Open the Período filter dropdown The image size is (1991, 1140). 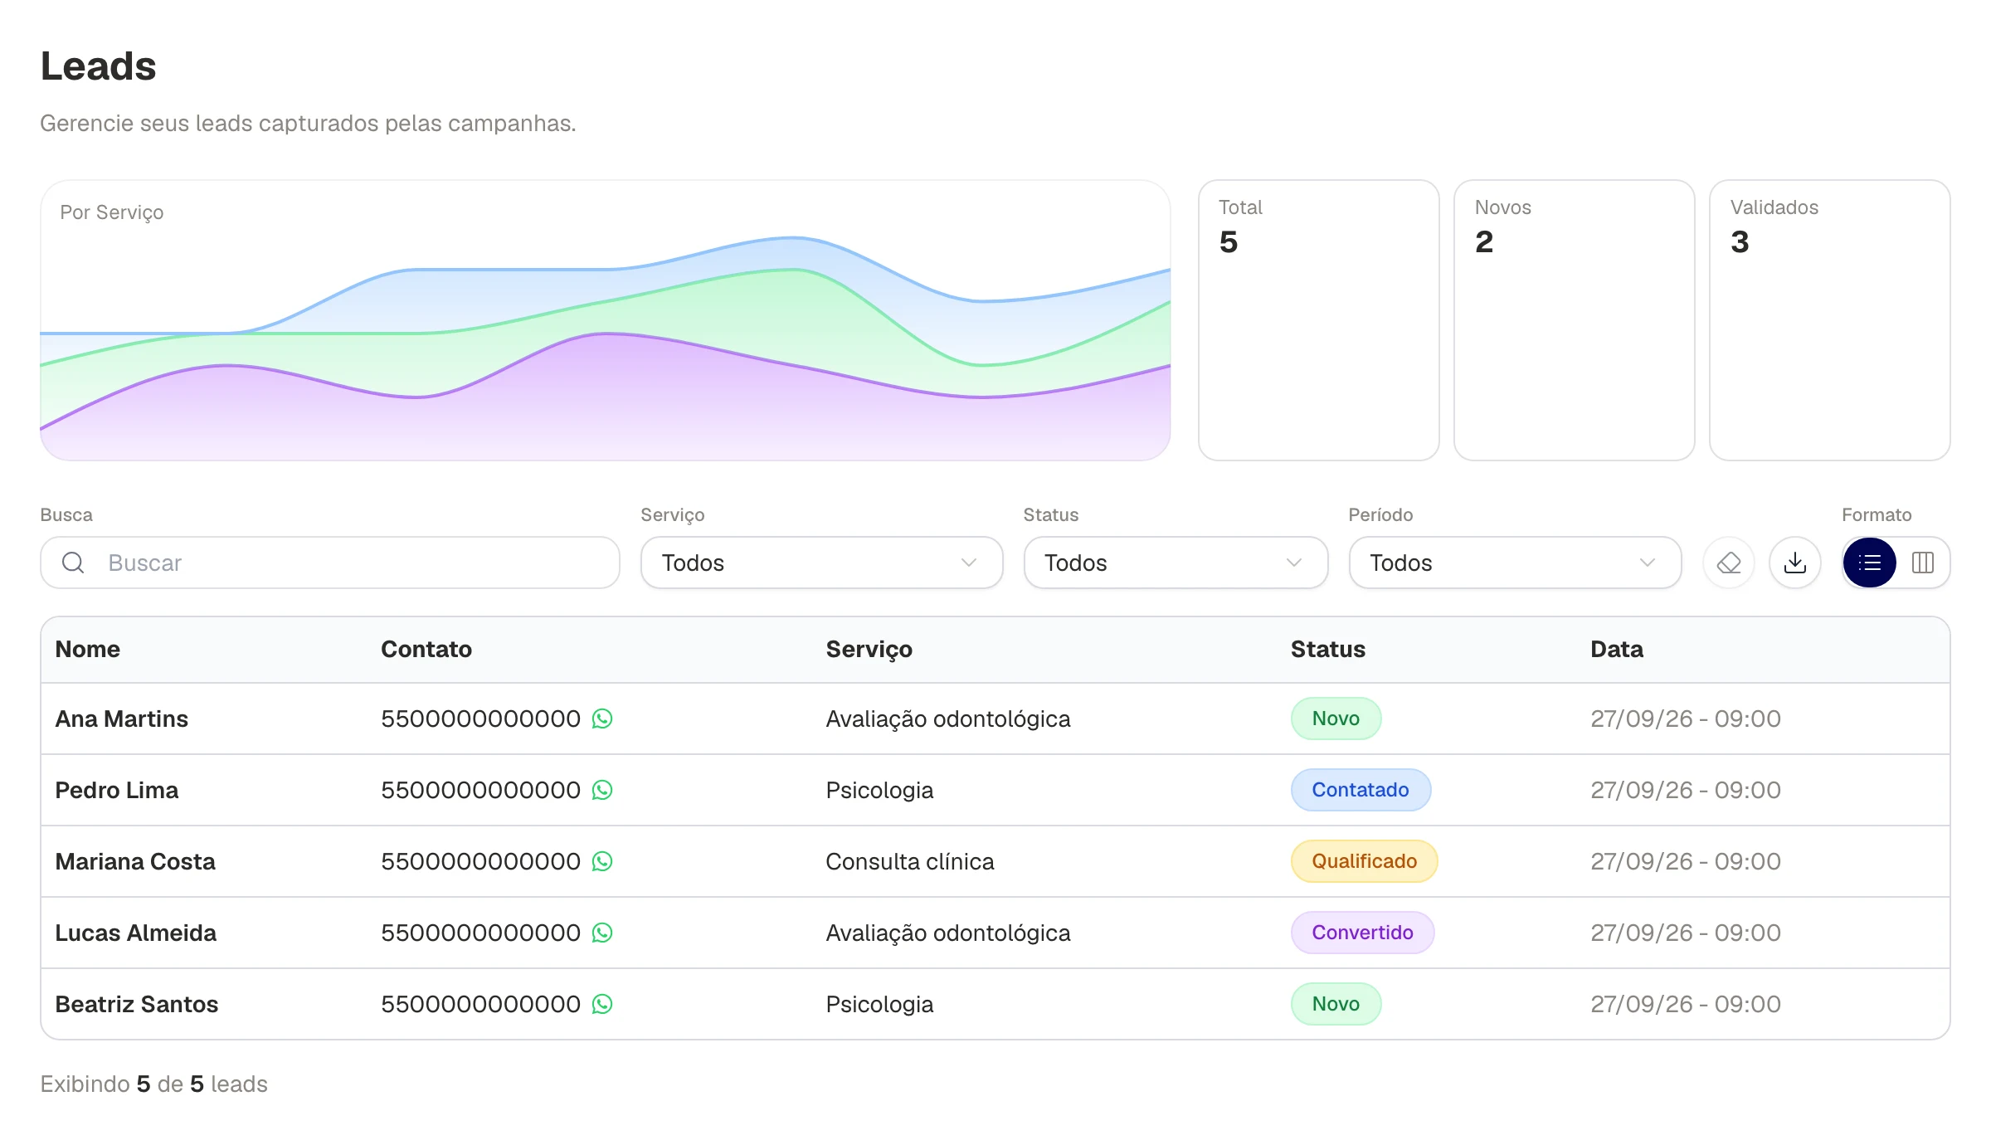pyautogui.click(x=1515, y=563)
